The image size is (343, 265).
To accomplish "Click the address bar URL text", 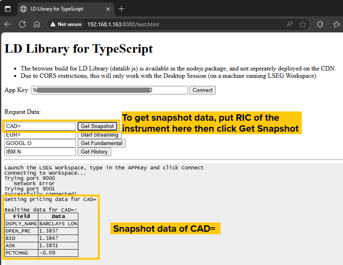I will (x=123, y=24).
